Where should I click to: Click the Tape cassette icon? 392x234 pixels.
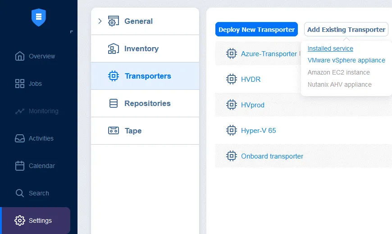(114, 131)
